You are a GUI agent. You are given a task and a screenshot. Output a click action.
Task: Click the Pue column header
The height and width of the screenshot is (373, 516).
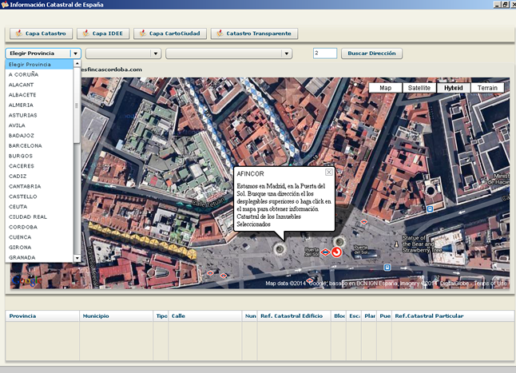(x=384, y=316)
